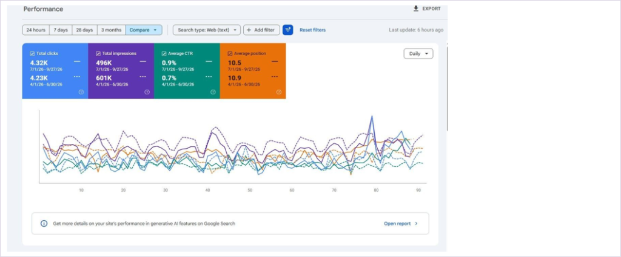Click the Reset filters link
621x257 pixels.
pos(312,30)
